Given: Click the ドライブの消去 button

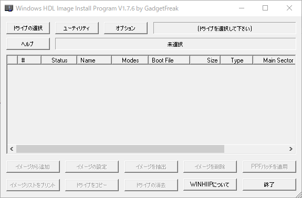Looking at the screenshot, I should click(x=151, y=185).
